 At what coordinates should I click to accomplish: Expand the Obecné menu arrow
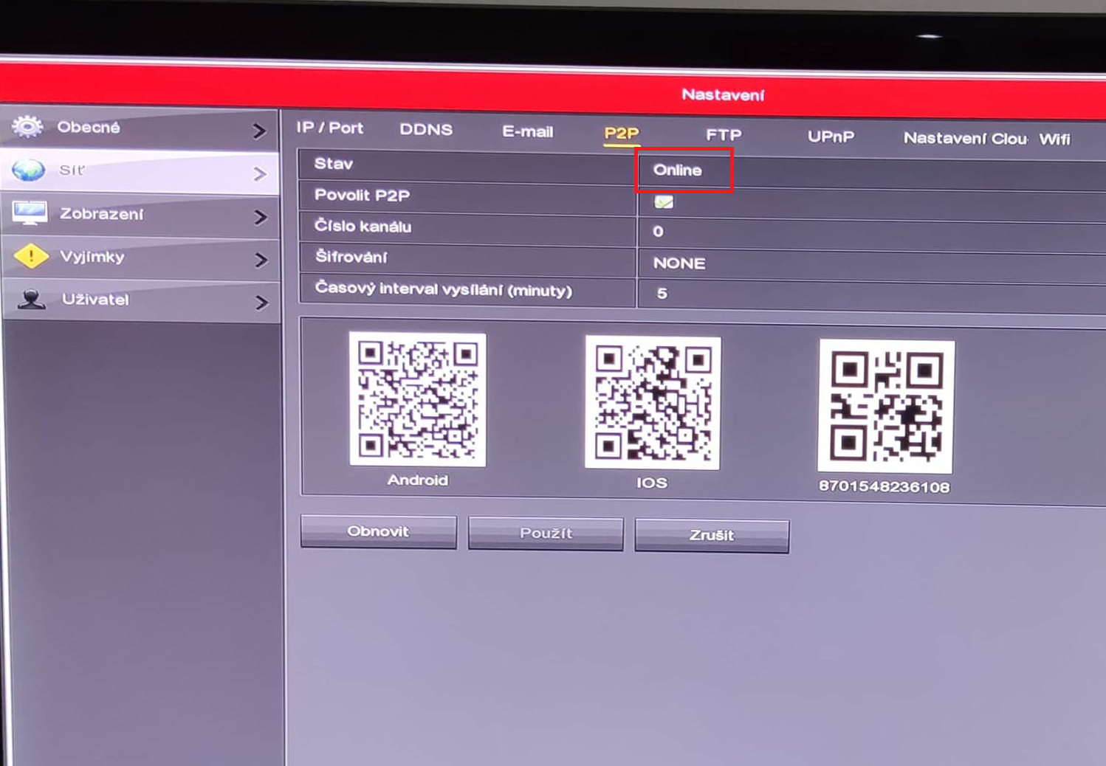(x=258, y=131)
